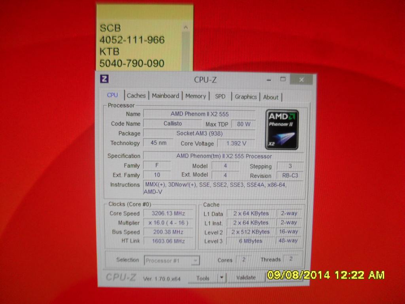Expand the Tools button dropdown arrow

(221, 277)
